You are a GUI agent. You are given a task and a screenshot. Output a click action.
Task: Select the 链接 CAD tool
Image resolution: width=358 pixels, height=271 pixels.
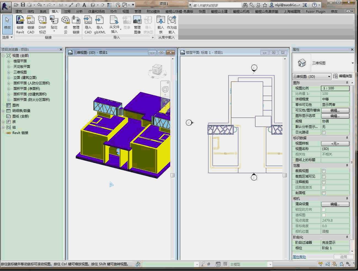[x=31, y=24]
